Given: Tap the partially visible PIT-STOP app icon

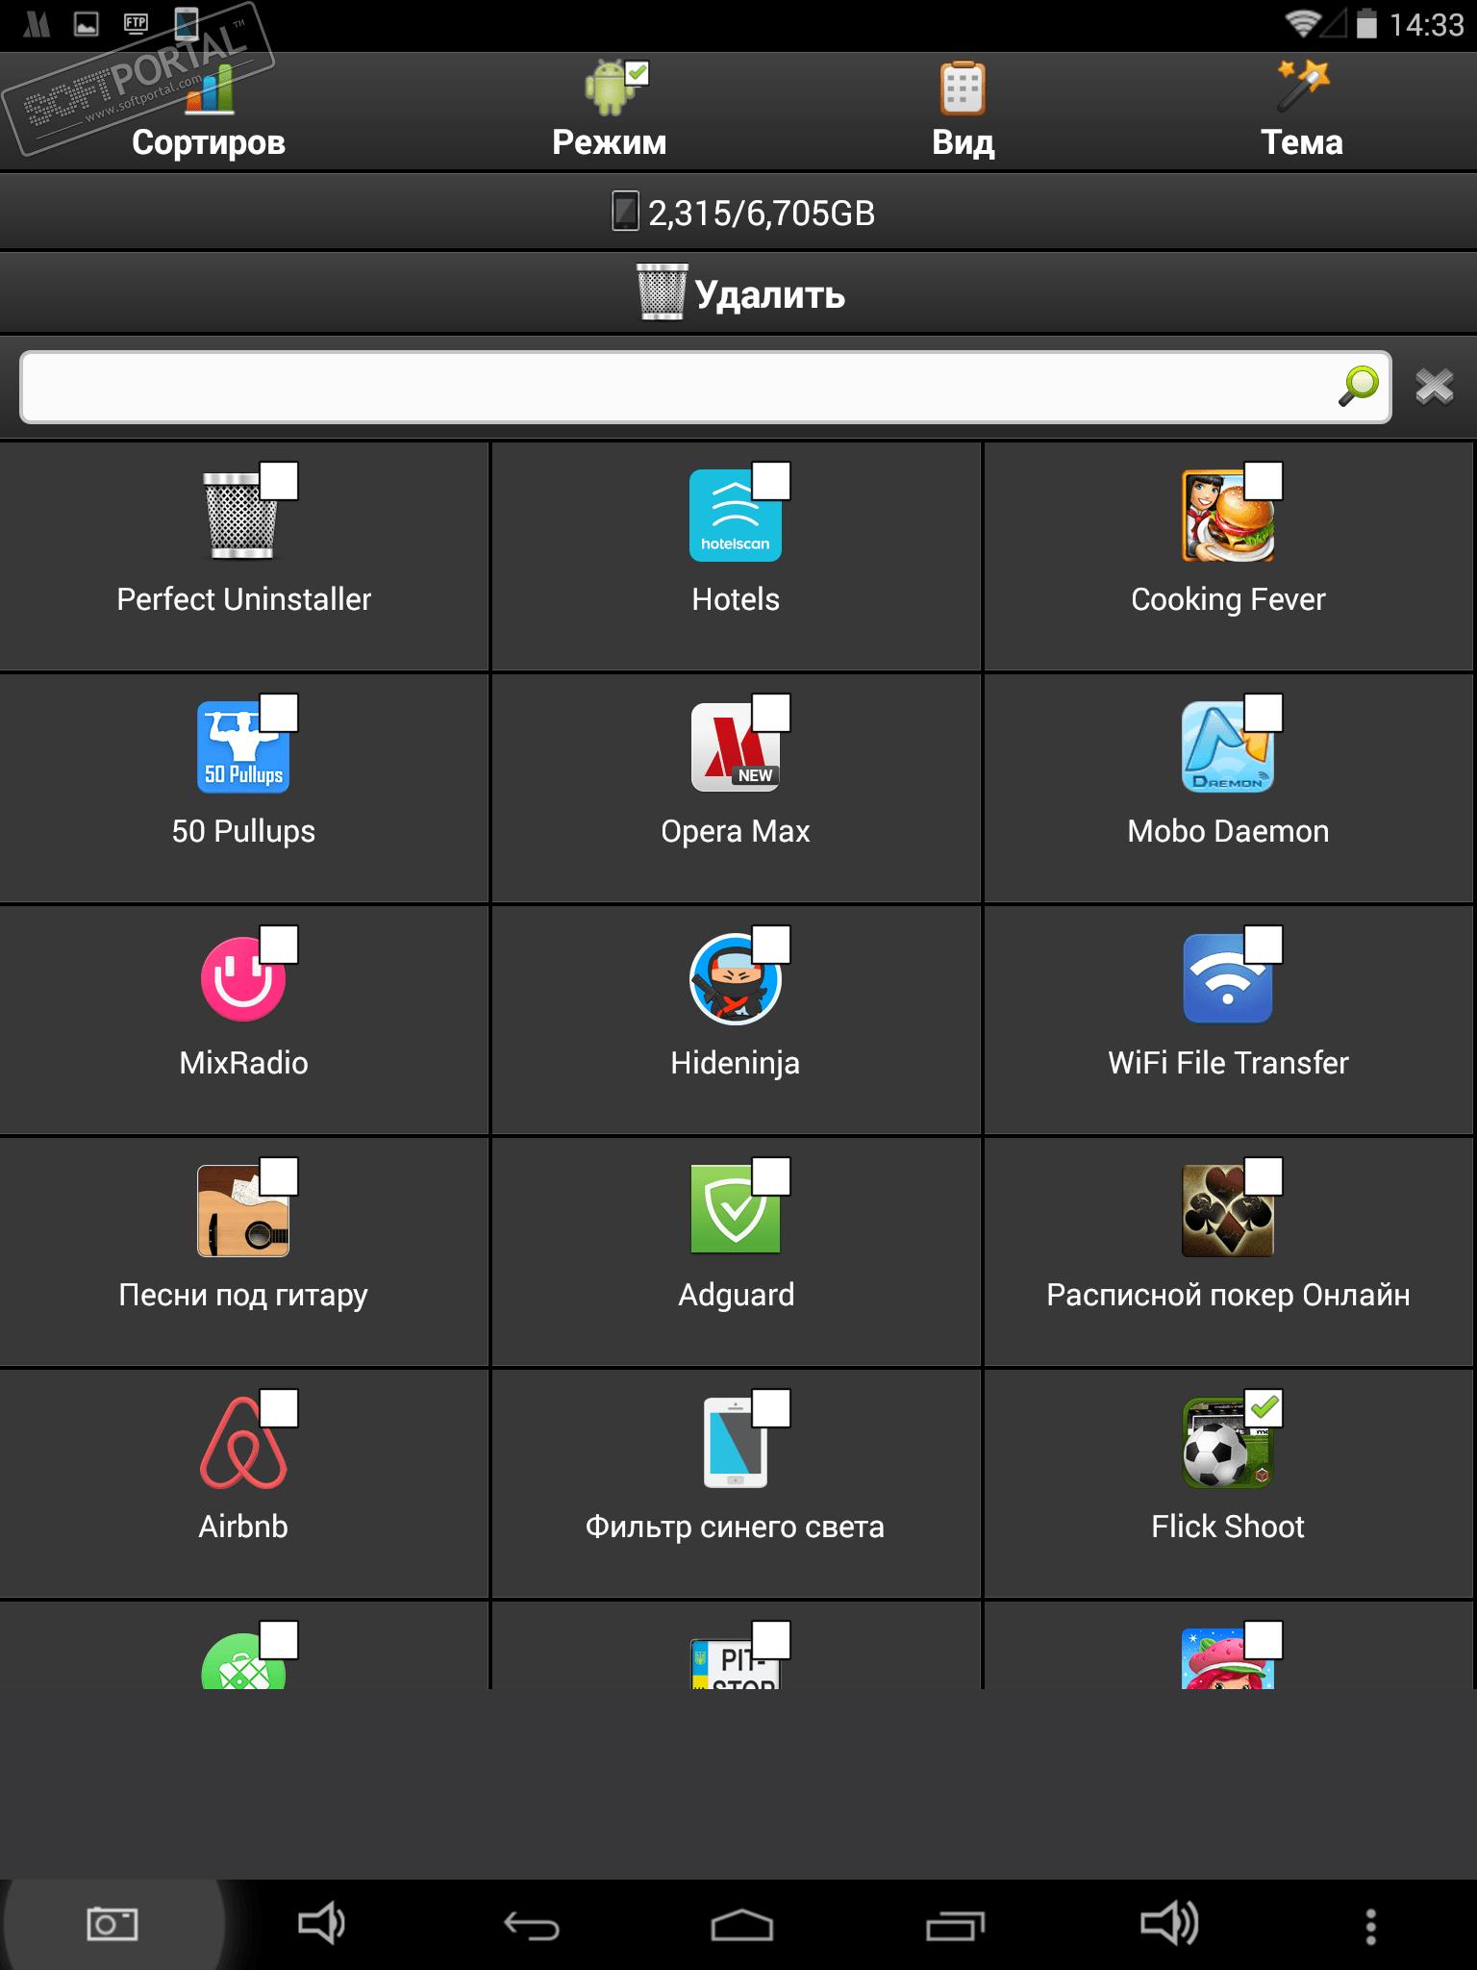Looking at the screenshot, I should click(x=736, y=1664).
